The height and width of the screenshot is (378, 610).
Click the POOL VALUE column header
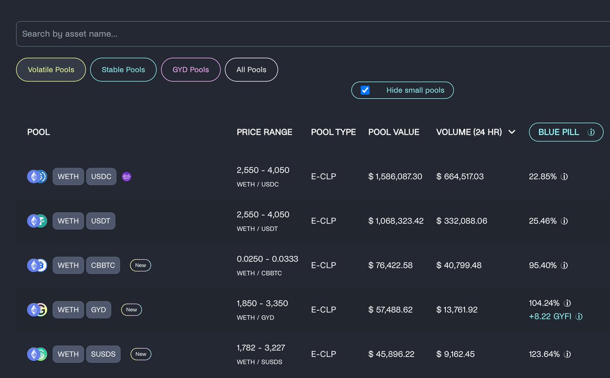pyautogui.click(x=394, y=132)
